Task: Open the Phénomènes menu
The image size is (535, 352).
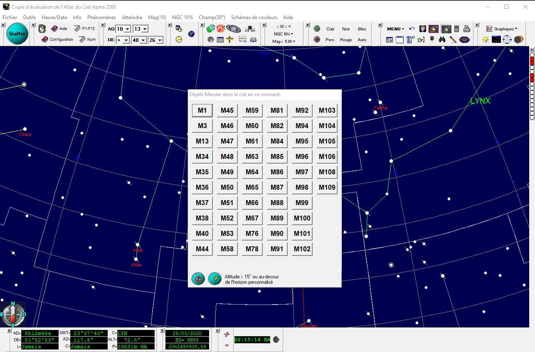Action: pyautogui.click(x=101, y=17)
